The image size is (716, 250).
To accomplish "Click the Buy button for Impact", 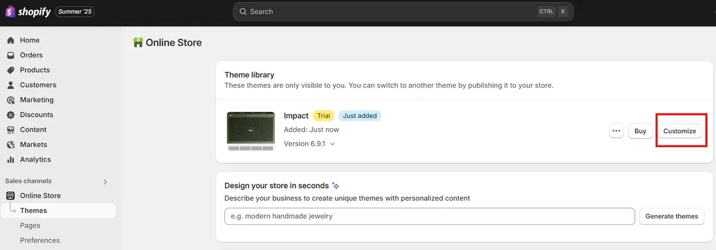I will pyautogui.click(x=640, y=131).
